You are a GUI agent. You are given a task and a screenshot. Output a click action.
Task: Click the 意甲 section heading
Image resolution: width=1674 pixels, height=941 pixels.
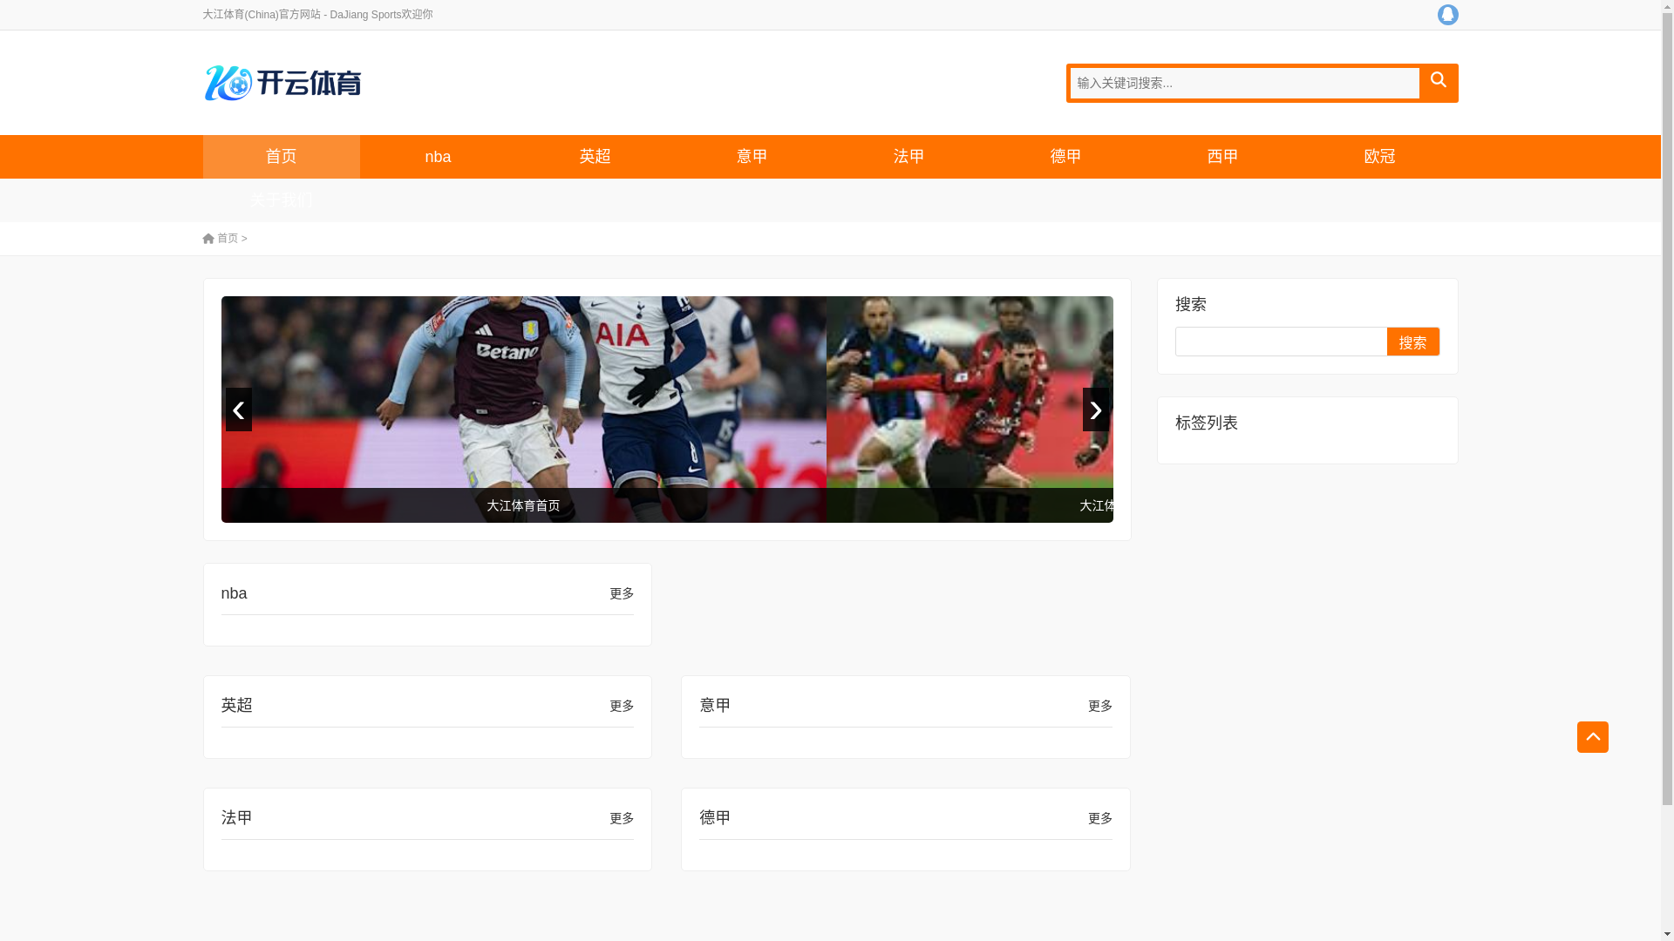(715, 705)
